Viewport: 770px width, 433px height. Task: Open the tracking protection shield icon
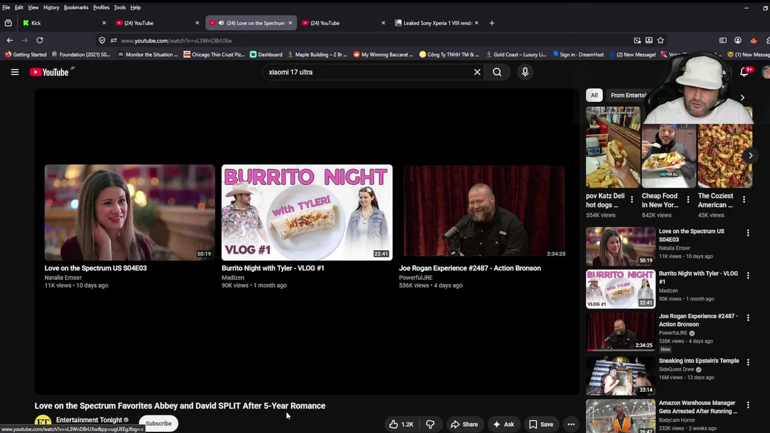coord(102,40)
